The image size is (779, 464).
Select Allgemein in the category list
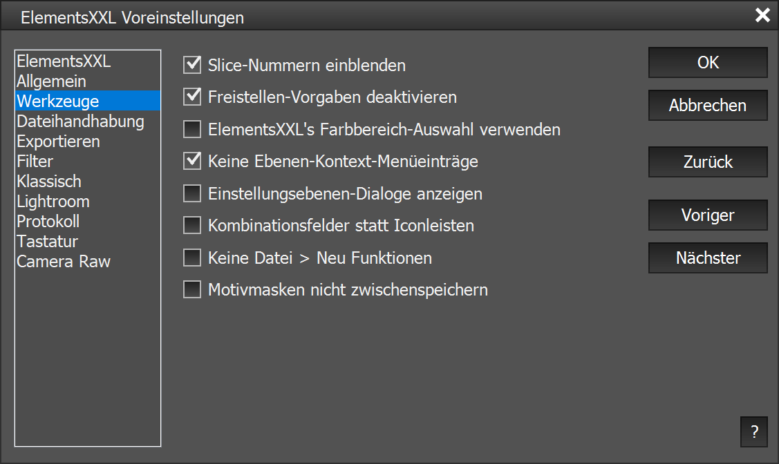click(51, 81)
